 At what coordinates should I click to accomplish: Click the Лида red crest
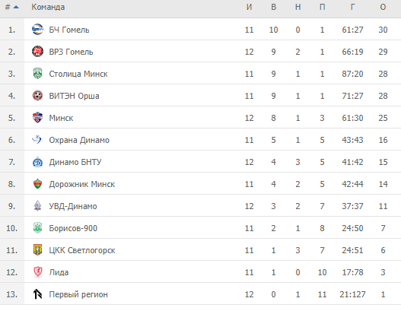pyautogui.click(x=37, y=272)
